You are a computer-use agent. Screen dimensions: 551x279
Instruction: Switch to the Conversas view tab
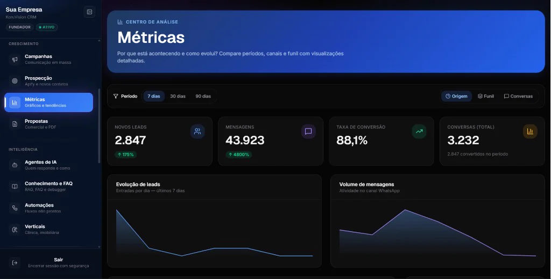[518, 96]
